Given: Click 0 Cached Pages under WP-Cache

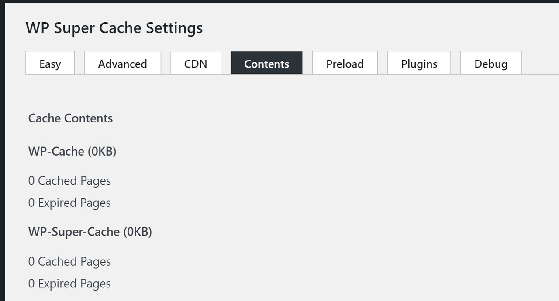Looking at the screenshot, I should click(69, 181).
